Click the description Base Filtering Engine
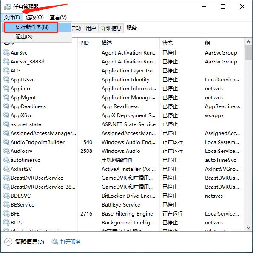Viewport: 253px width, 253px height. click(x=127, y=214)
